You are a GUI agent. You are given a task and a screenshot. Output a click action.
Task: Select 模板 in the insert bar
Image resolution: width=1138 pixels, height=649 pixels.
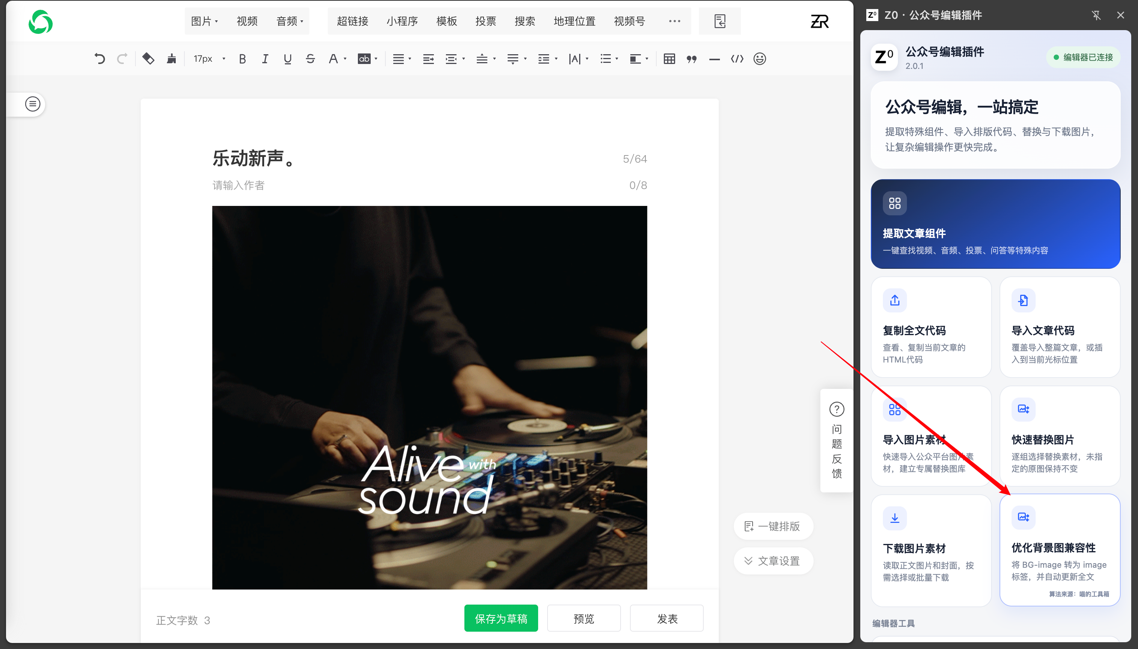tap(446, 21)
